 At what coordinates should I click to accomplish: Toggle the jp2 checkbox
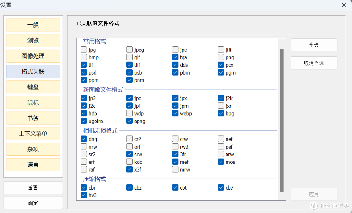coord(84,98)
